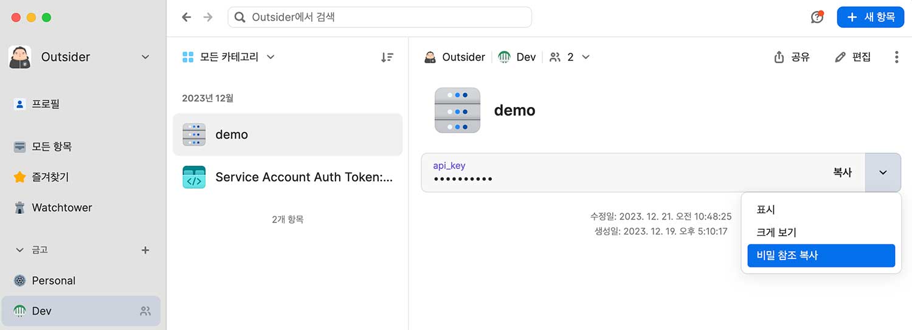The height and width of the screenshot is (330, 912).
Task: Open the sort order options icon
Action: (387, 57)
